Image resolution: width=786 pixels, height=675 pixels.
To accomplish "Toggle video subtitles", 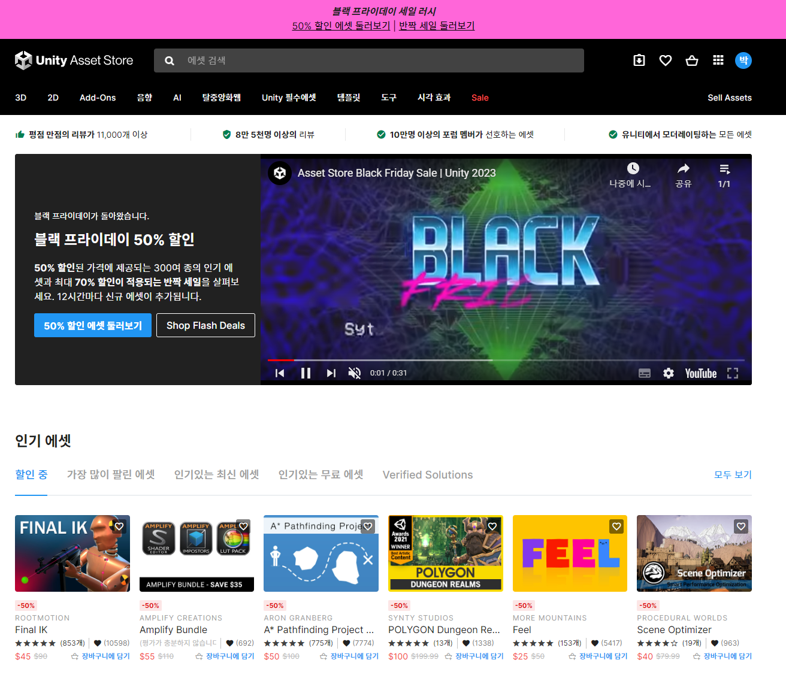I will [645, 373].
